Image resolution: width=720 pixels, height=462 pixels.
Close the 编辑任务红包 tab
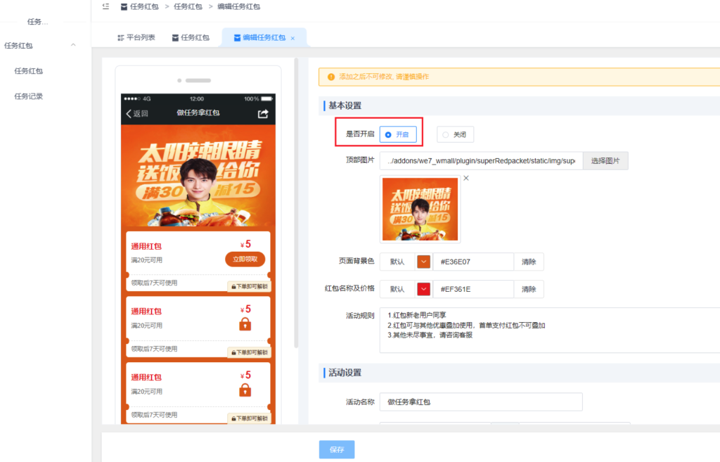point(293,38)
